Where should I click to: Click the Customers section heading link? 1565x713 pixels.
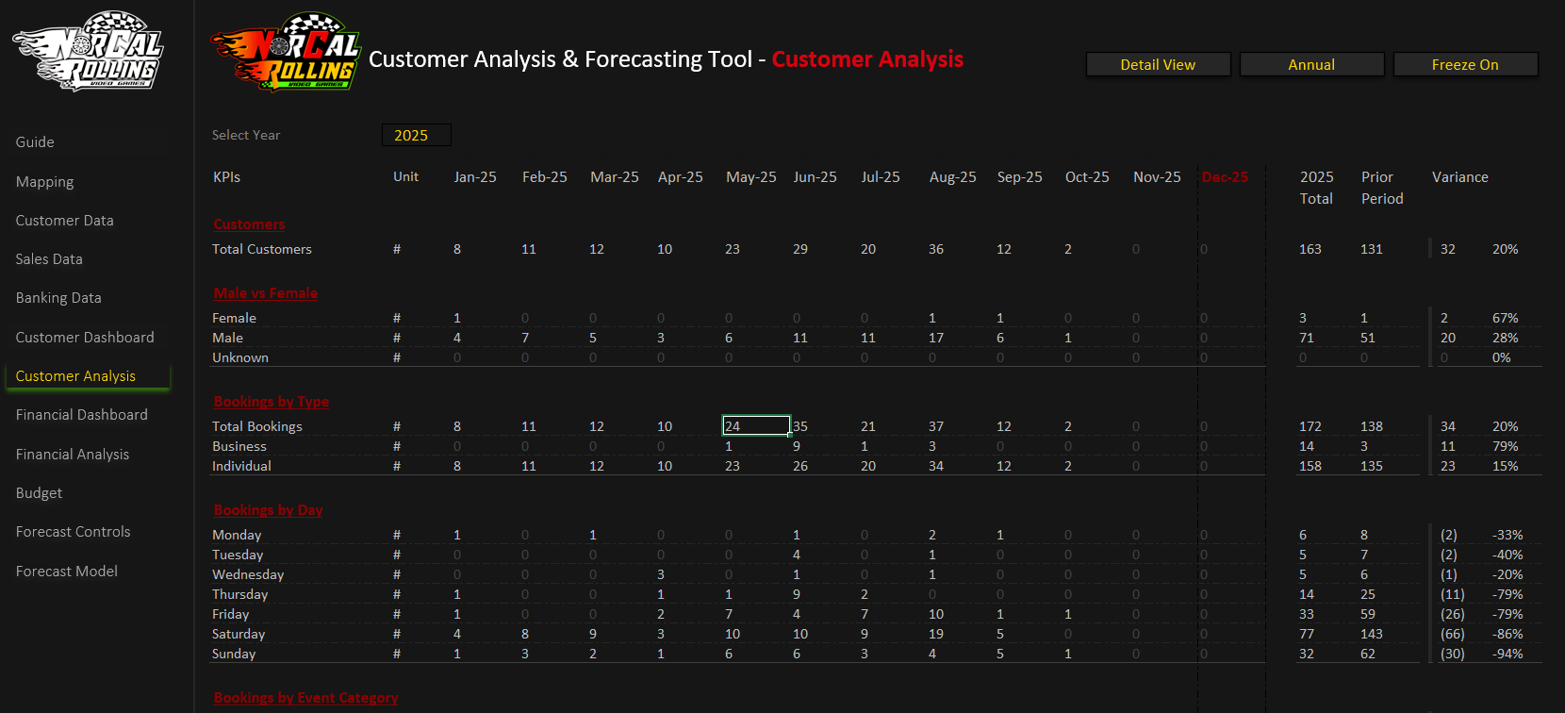[x=249, y=224]
